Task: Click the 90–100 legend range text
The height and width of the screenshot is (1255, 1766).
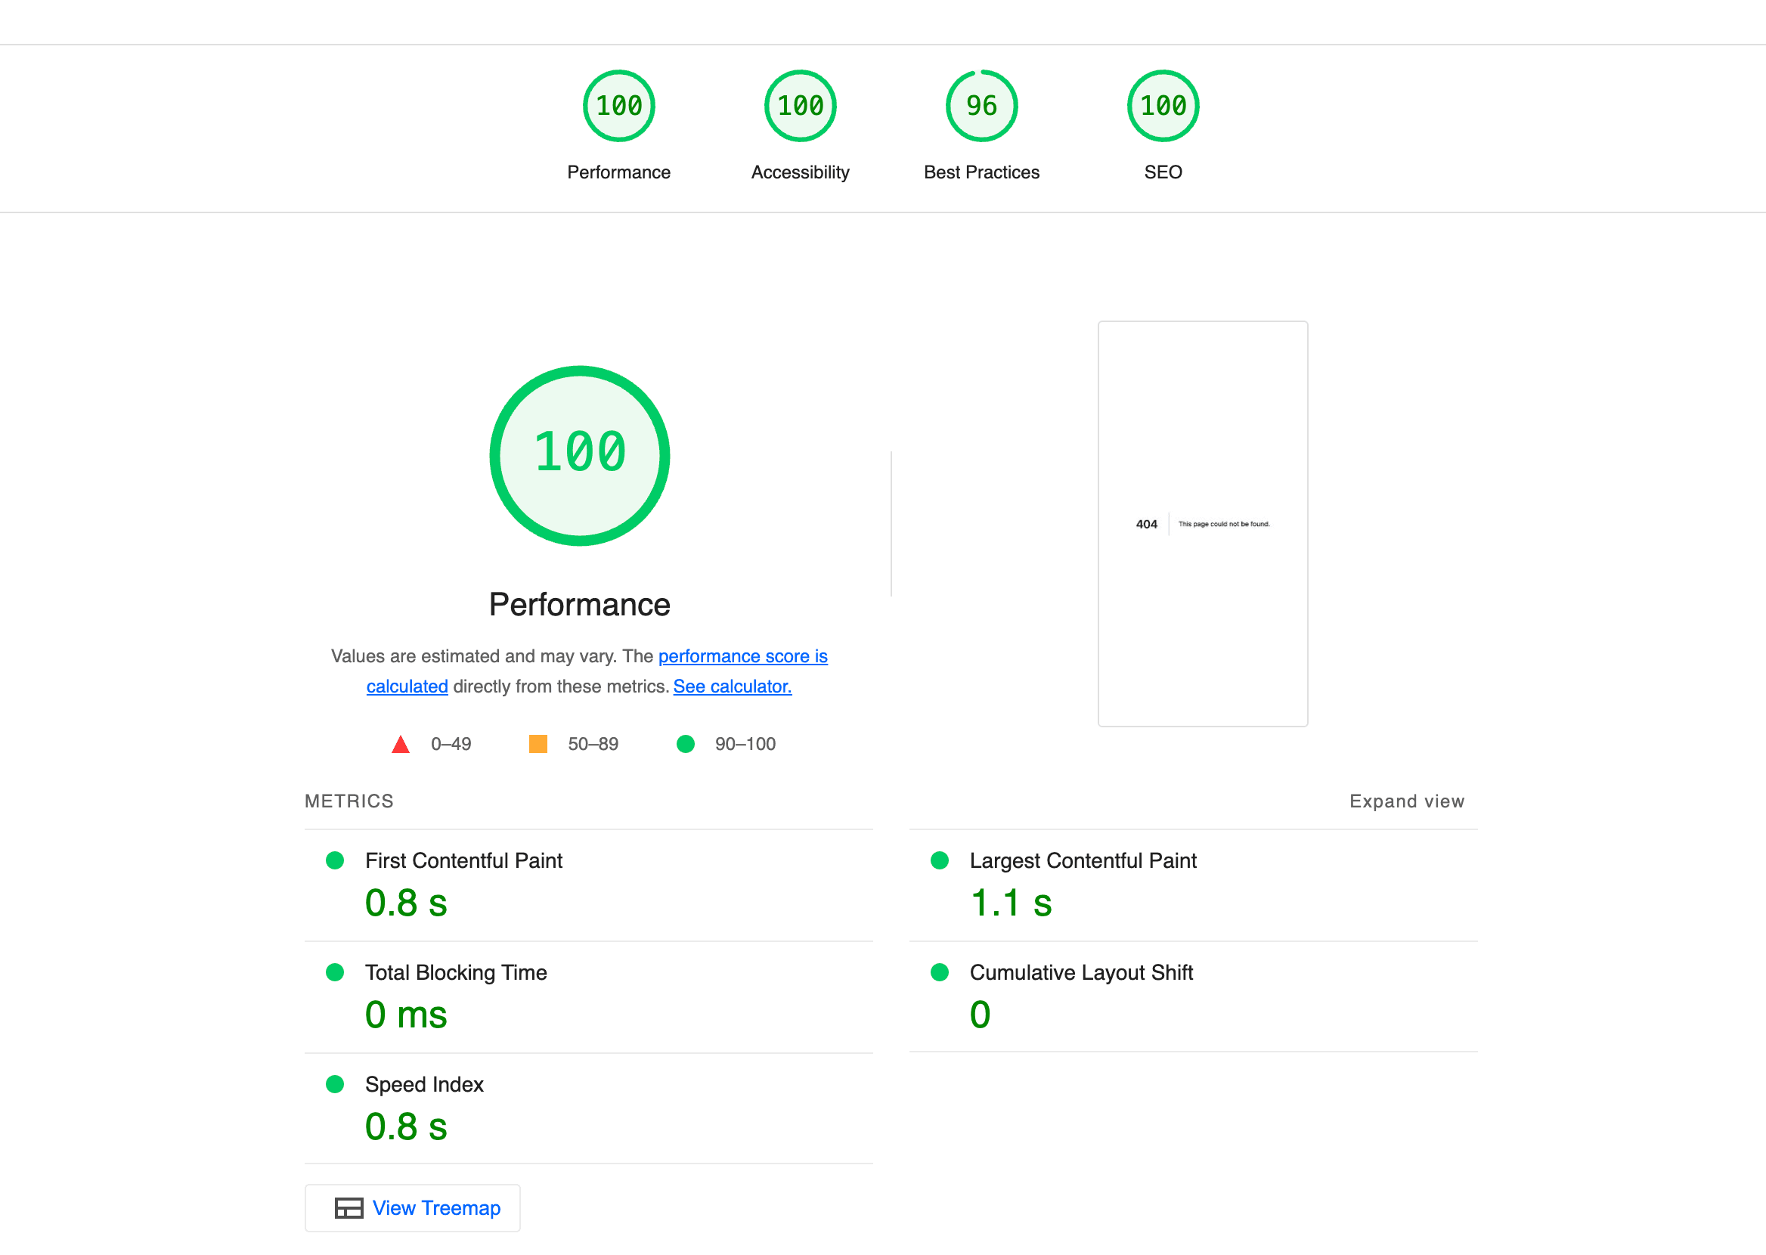Action: [745, 744]
